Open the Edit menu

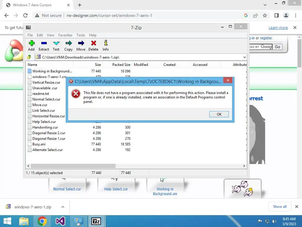[40, 35]
